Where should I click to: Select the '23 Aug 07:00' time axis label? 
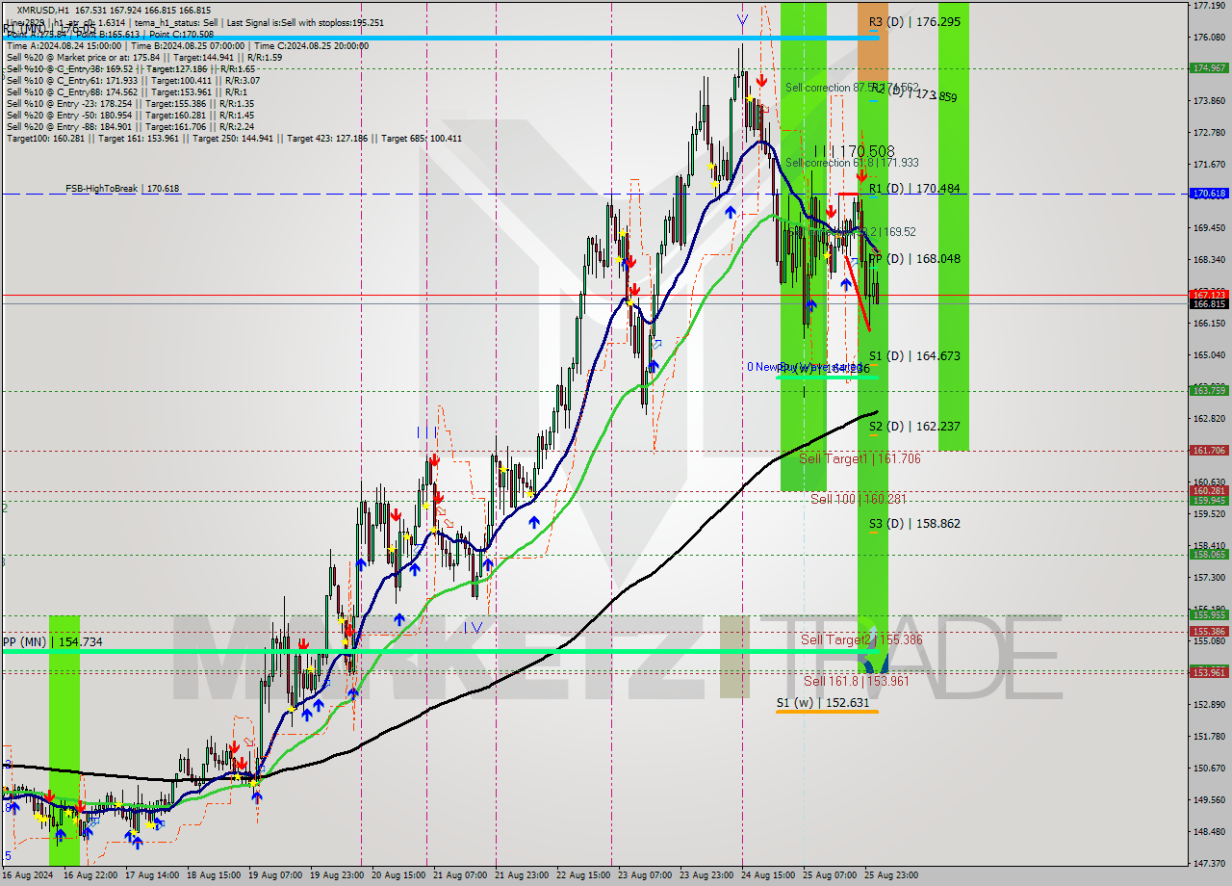tap(645, 875)
